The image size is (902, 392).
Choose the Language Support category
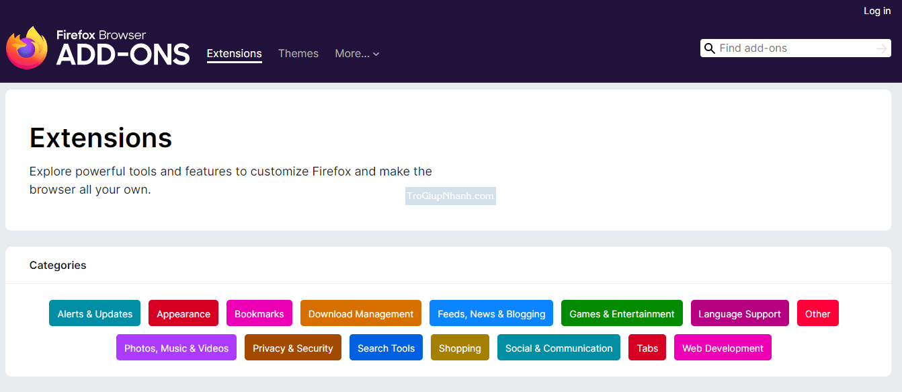739,314
